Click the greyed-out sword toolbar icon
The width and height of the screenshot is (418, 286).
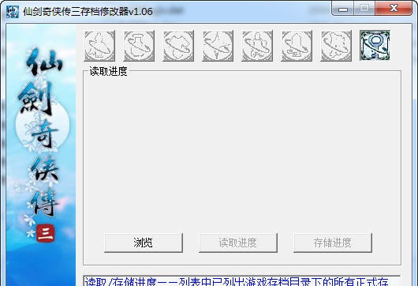click(x=218, y=46)
